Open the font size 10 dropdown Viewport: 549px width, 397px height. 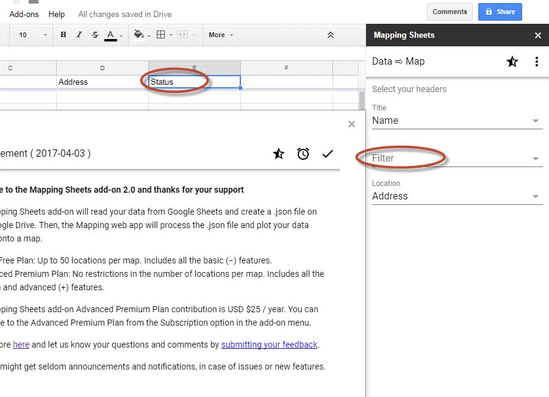click(32, 35)
